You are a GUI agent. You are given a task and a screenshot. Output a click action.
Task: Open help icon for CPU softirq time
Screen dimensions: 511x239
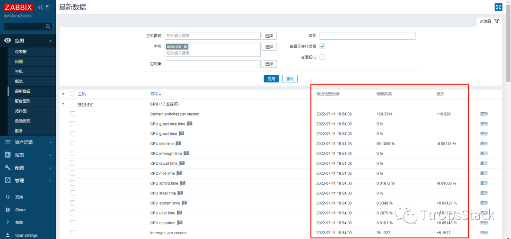tap(183, 183)
